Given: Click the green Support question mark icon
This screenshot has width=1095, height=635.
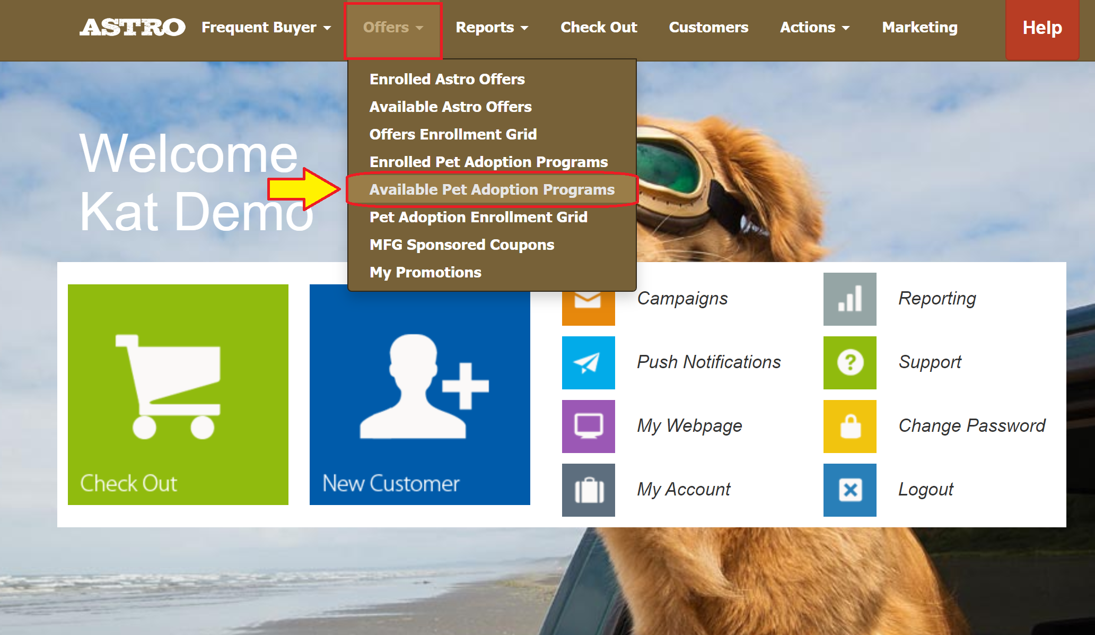Looking at the screenshot, I should pyautogui.click(x=849, y=362).
